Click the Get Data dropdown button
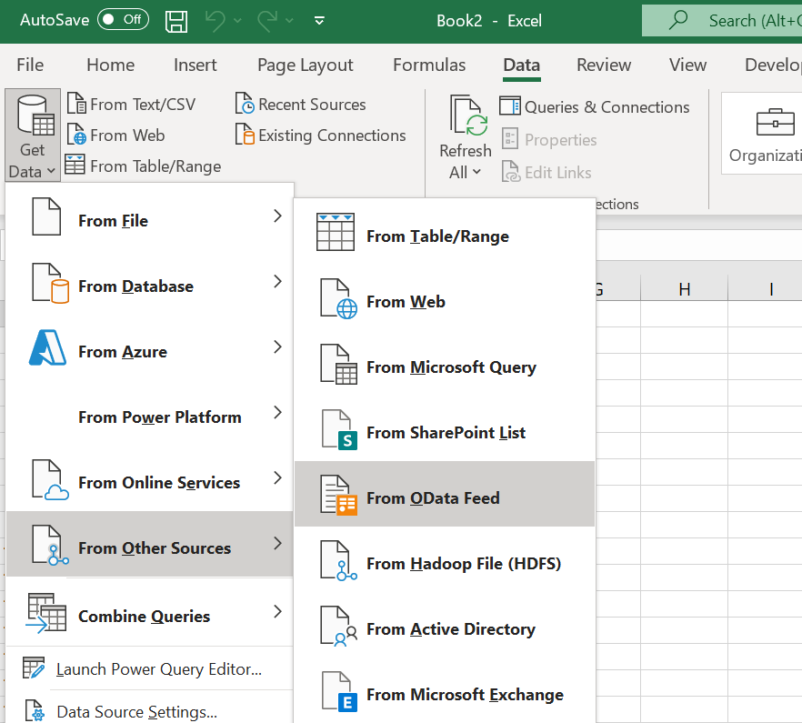This screenshot has height=723, width=802. 33,136
